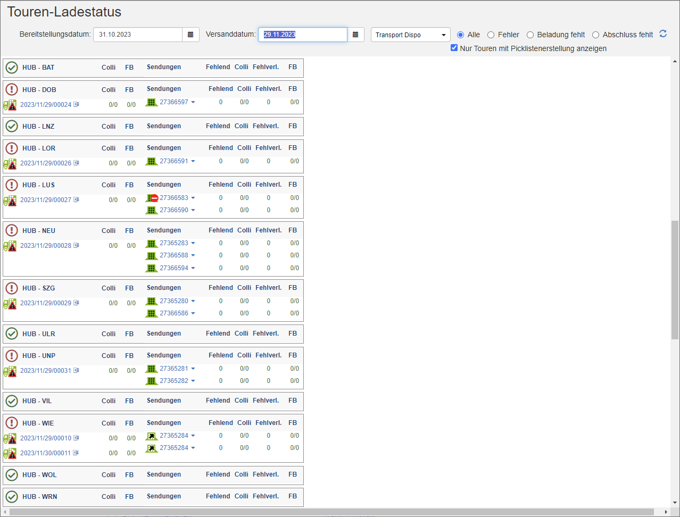Select the Alle radio button

tap(461, 35)
